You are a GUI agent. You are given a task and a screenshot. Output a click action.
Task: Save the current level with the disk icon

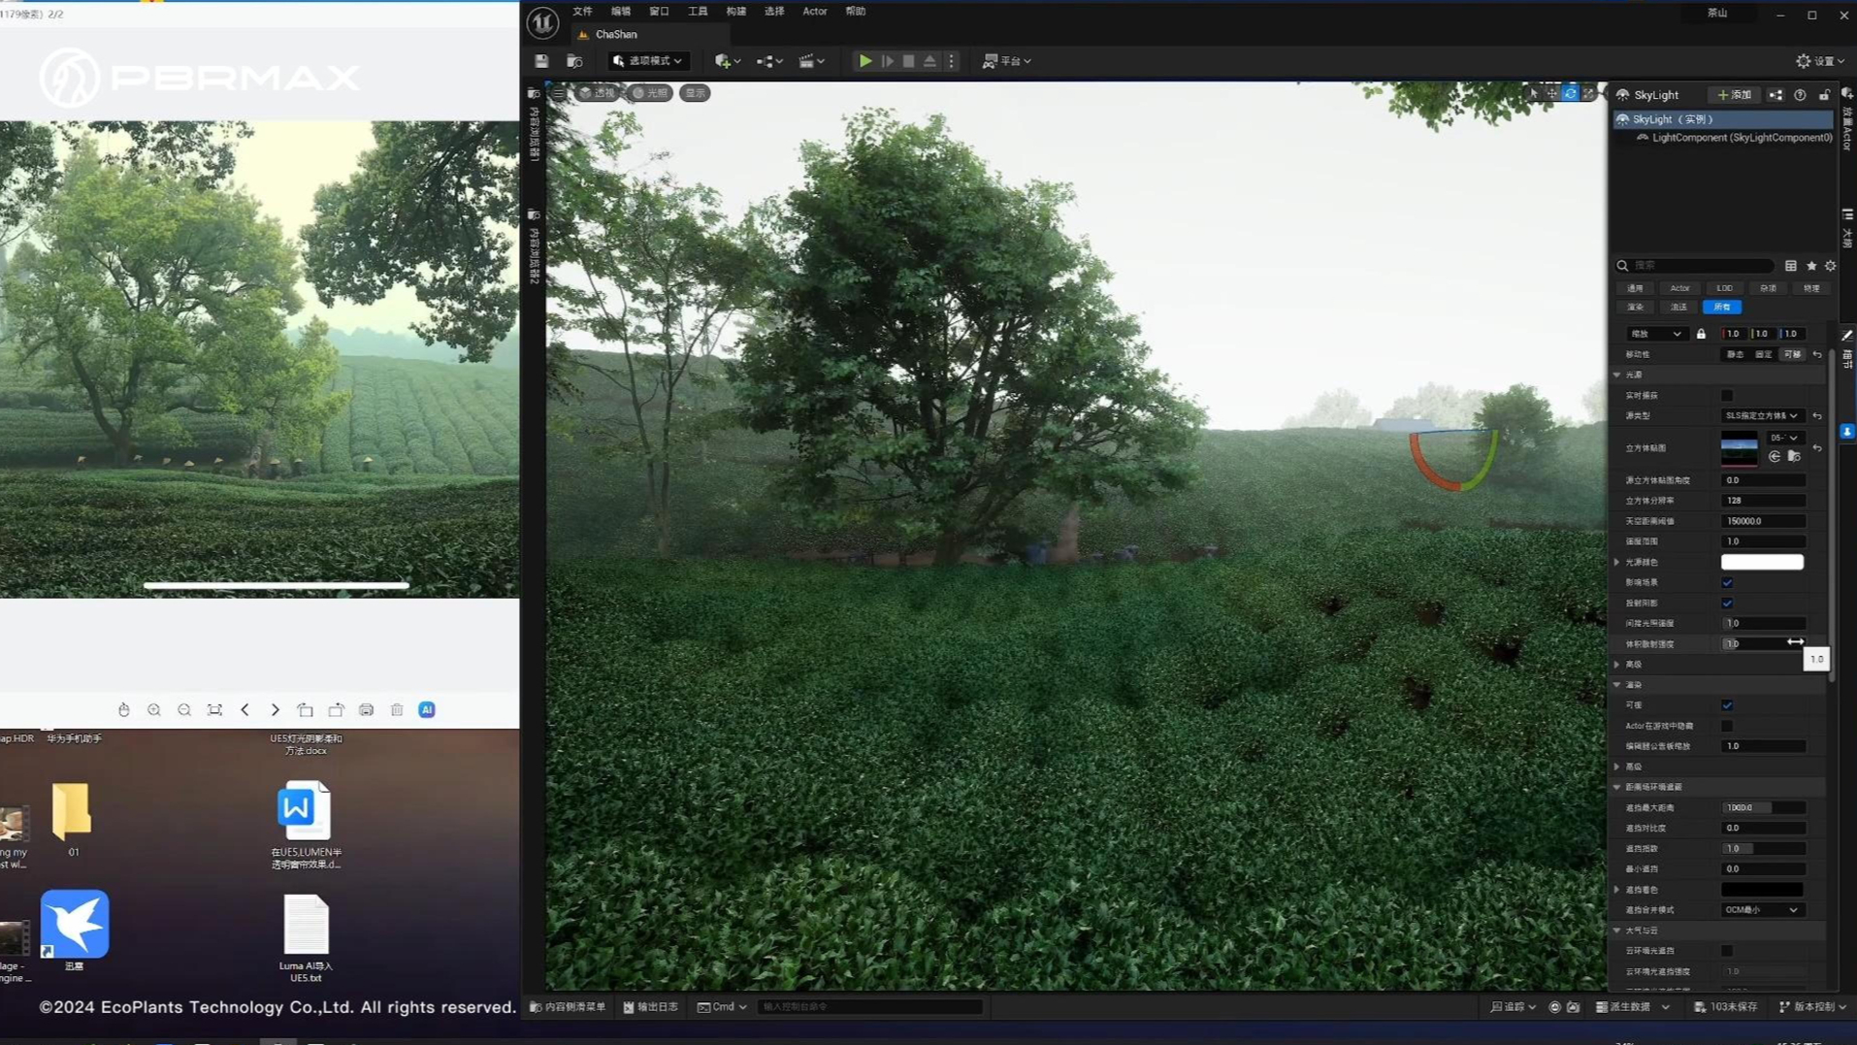click(541, 60)
